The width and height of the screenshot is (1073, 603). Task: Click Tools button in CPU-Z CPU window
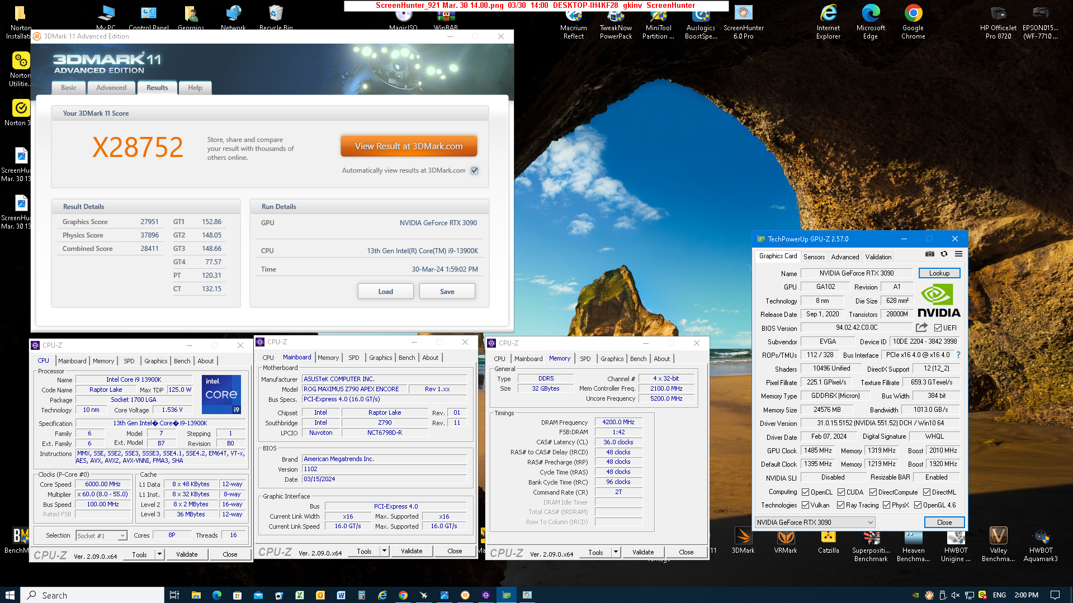(x=139, y=554)
